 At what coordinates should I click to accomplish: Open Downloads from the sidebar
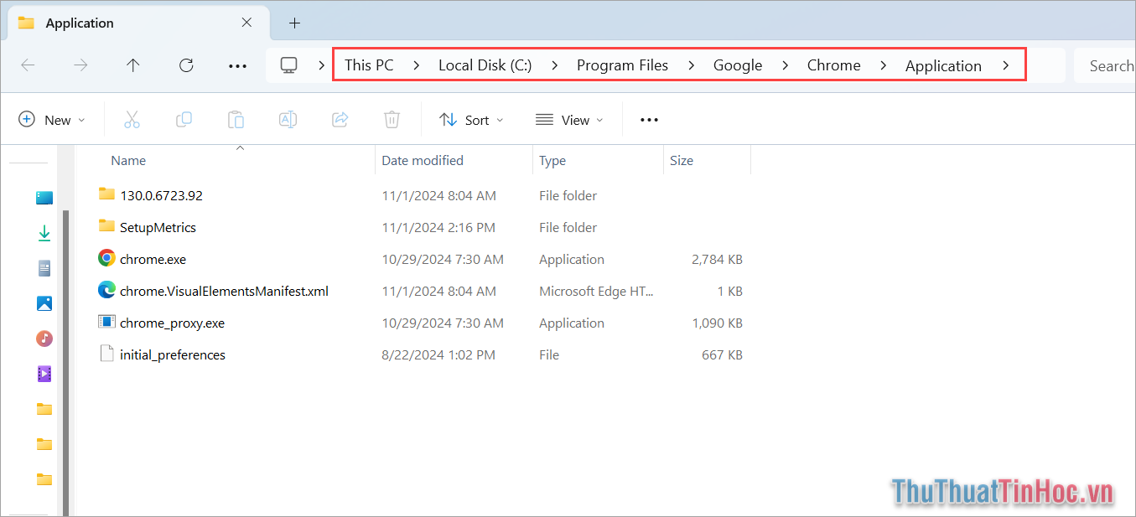point(44,232)
